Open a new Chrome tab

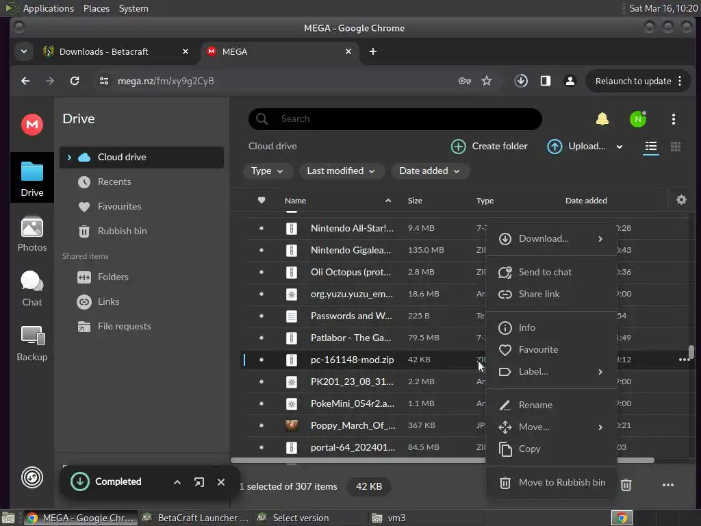click(x=373, y=51)
